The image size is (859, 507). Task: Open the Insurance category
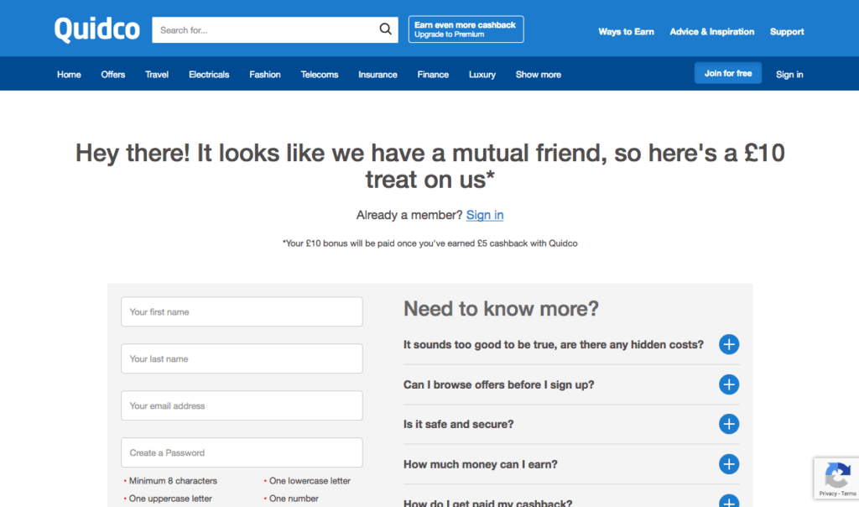(x=377, y=75)
